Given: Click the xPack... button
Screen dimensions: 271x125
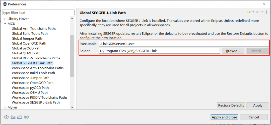Looking at the screenshot, I should [x=258, y=51].
